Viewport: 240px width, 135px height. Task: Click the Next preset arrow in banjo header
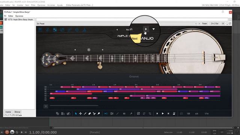[x=146, y=29]
